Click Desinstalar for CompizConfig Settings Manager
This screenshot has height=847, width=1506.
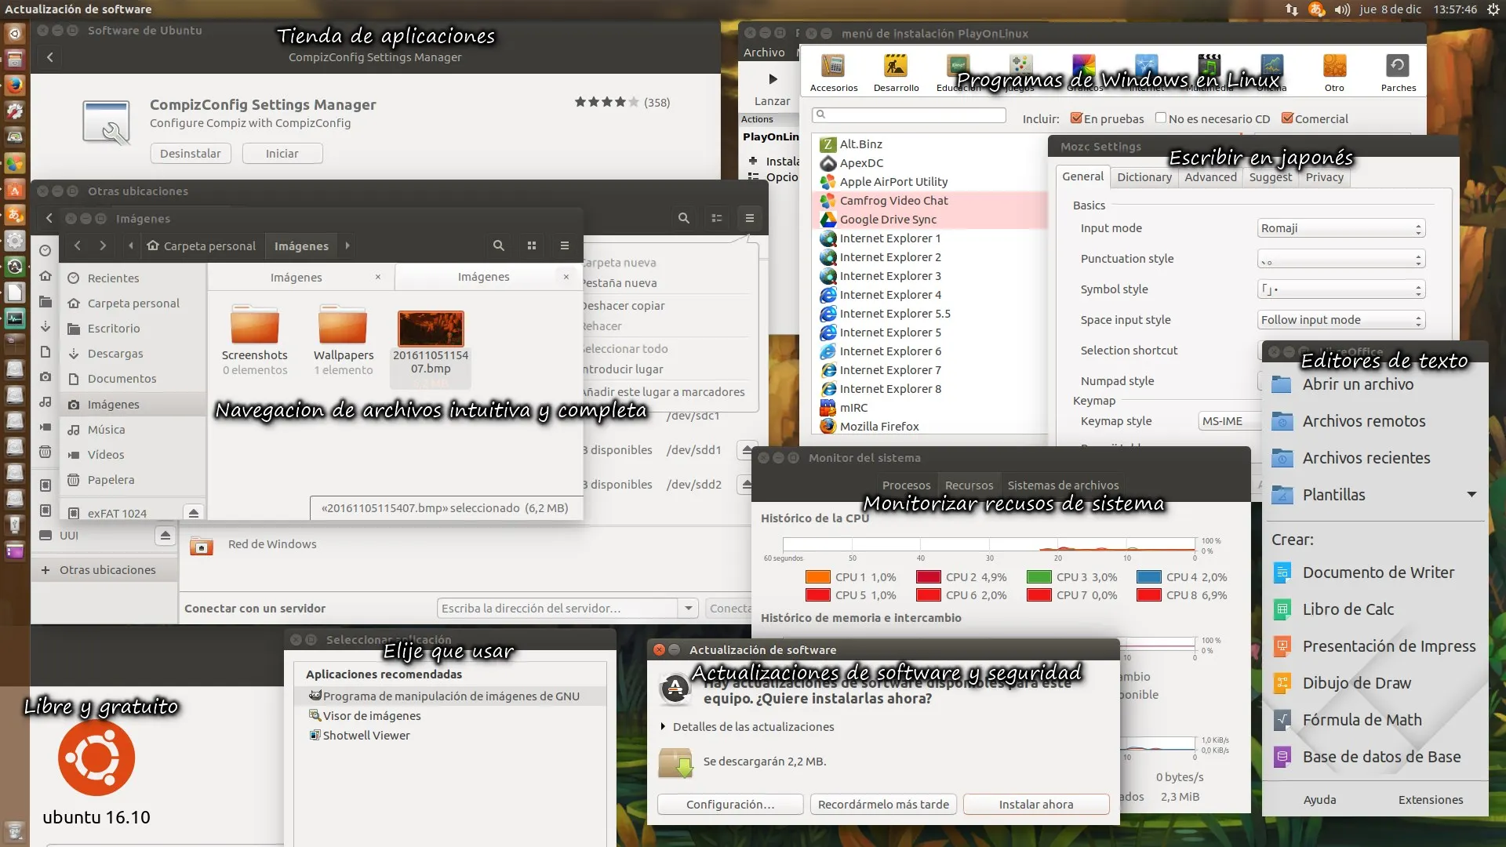191,153
